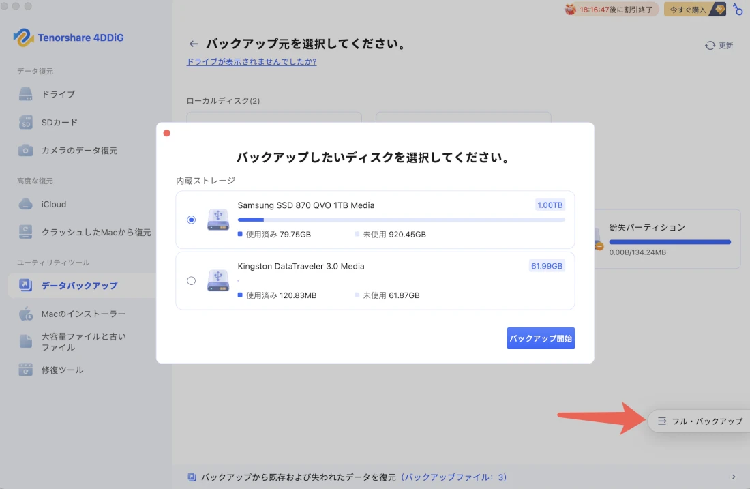Open the 修復ツール menu item

82,370
